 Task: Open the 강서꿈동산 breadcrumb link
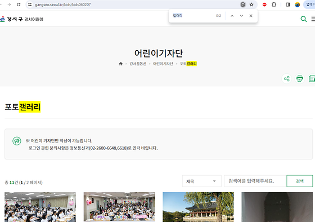(x=138, y=64)
